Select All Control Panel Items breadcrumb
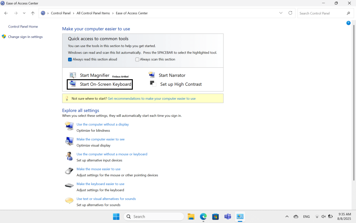 click(93, 13)
